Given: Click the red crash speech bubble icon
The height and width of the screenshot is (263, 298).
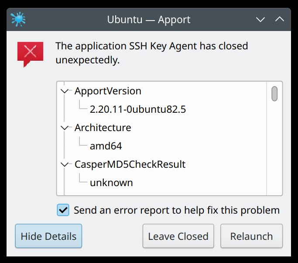Looking at the screenshot, I should point(30,55).
